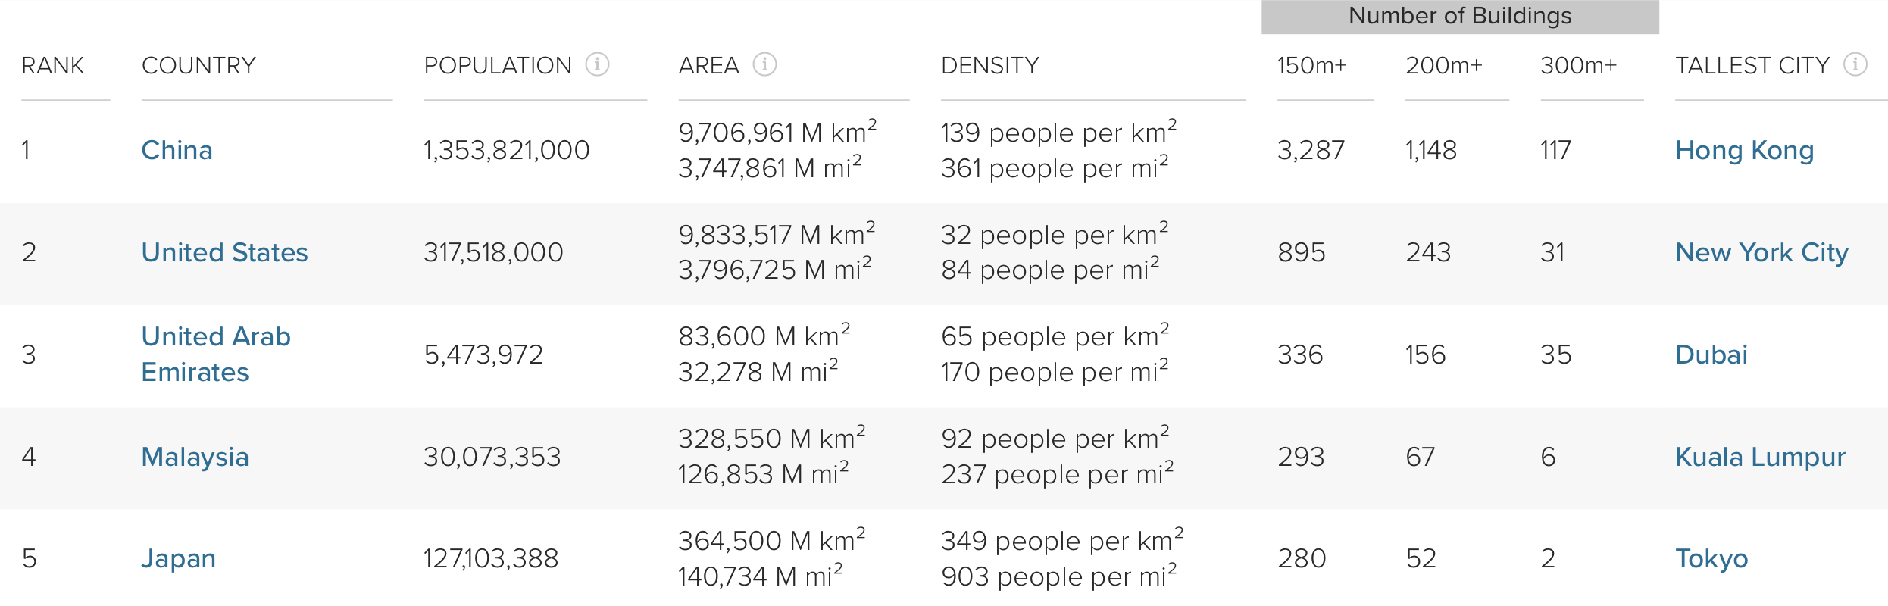Open the United States country link
The width and height of the screenshot is (1888, 606).
pos(224,252)
